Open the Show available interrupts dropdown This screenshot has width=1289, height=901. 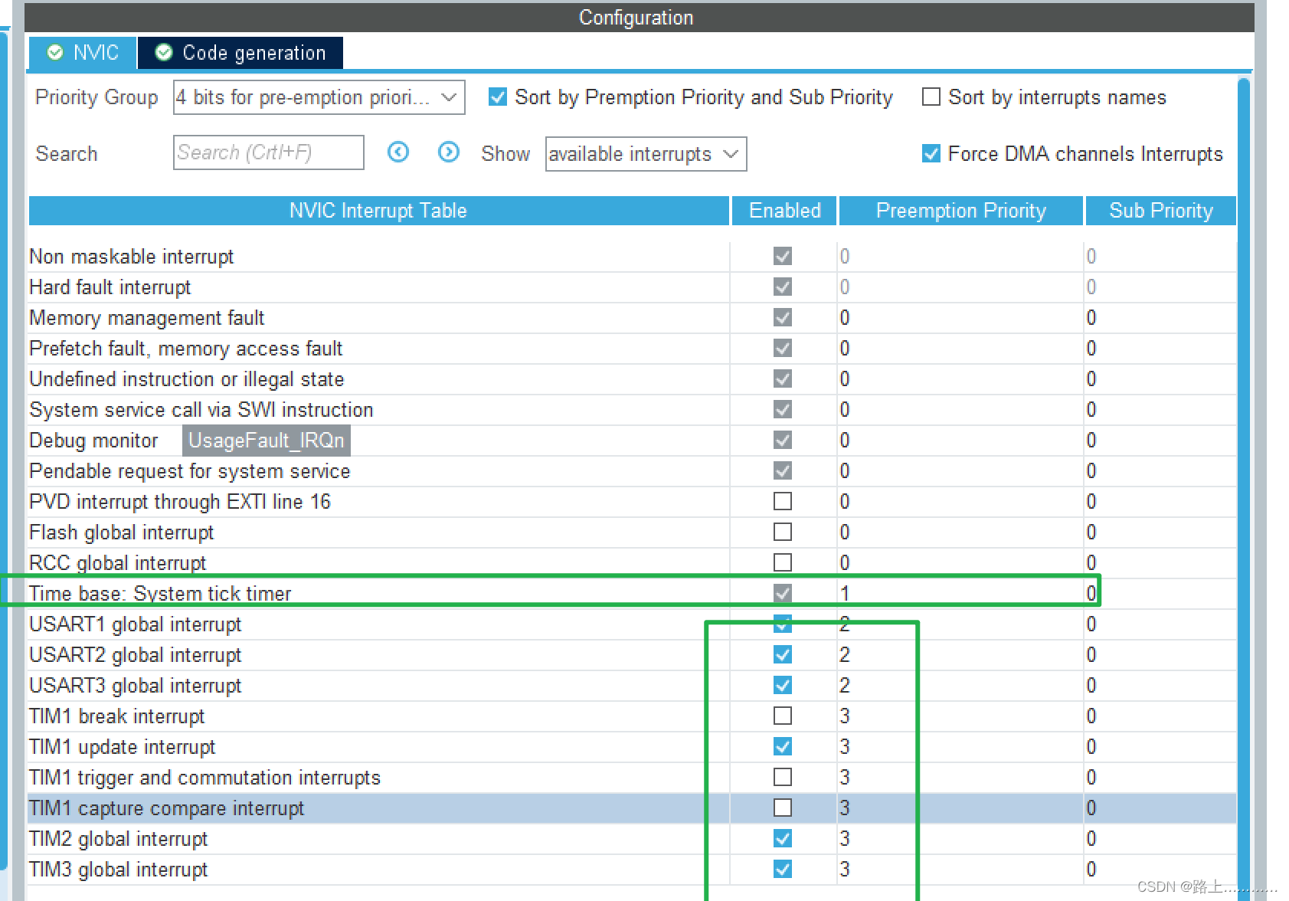click(646, 154)
